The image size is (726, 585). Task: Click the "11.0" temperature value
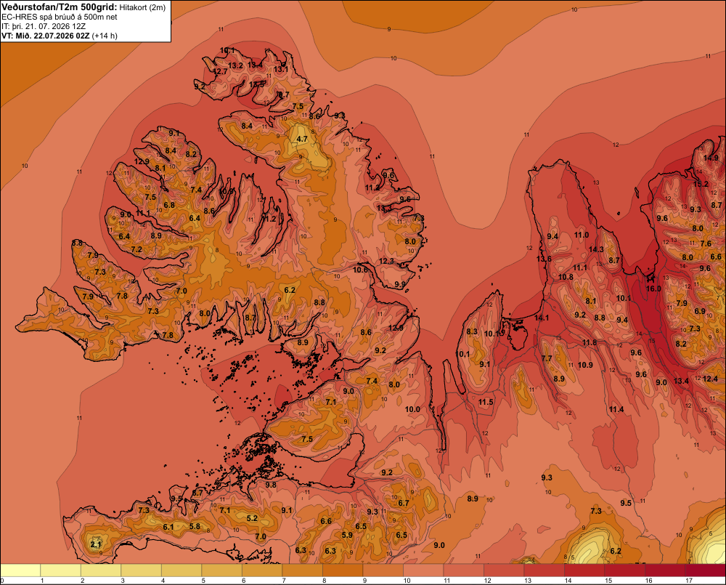[582, 235]
